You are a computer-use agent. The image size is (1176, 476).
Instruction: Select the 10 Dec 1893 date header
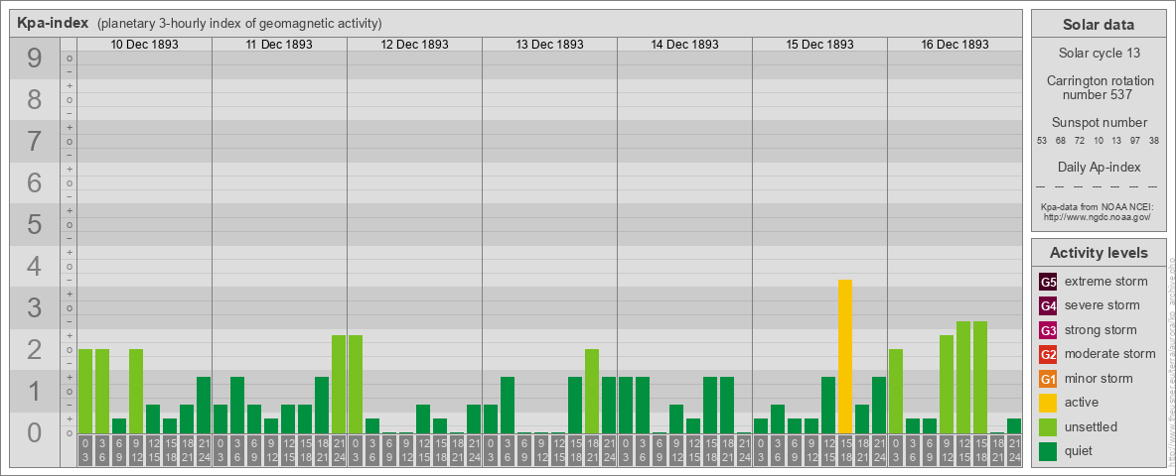(x=145, y=45)
